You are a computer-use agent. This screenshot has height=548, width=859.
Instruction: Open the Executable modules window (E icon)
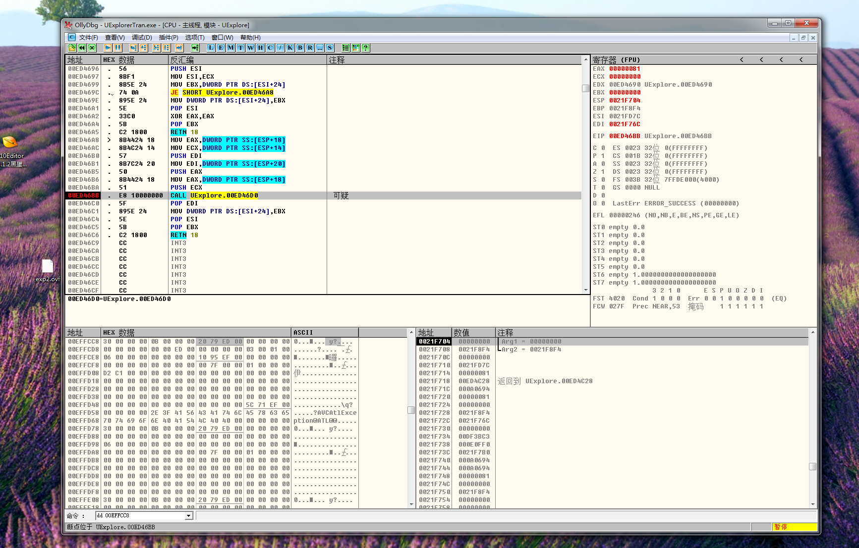click(221, 48)
